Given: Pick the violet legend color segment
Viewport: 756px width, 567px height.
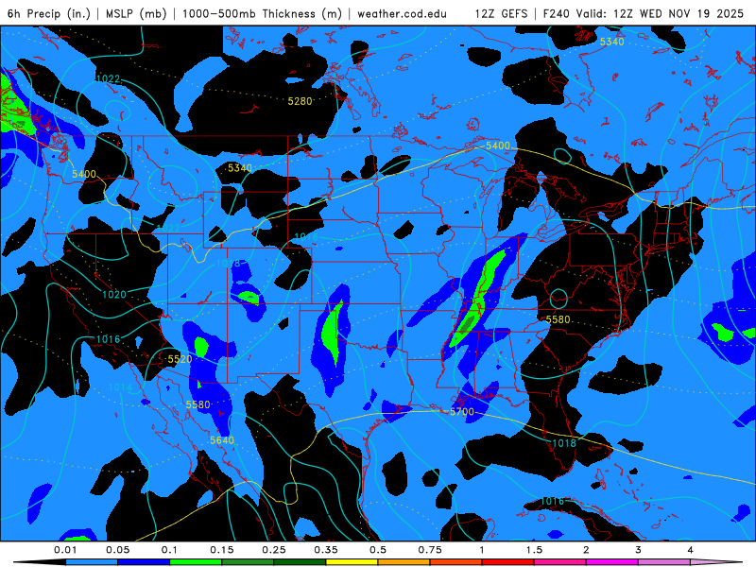Looking at the screenshot, I should (x=664, y=562).
